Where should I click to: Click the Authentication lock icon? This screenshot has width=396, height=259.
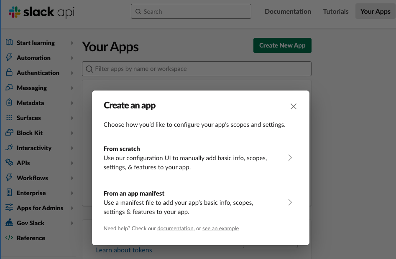[x=9, y=72]
